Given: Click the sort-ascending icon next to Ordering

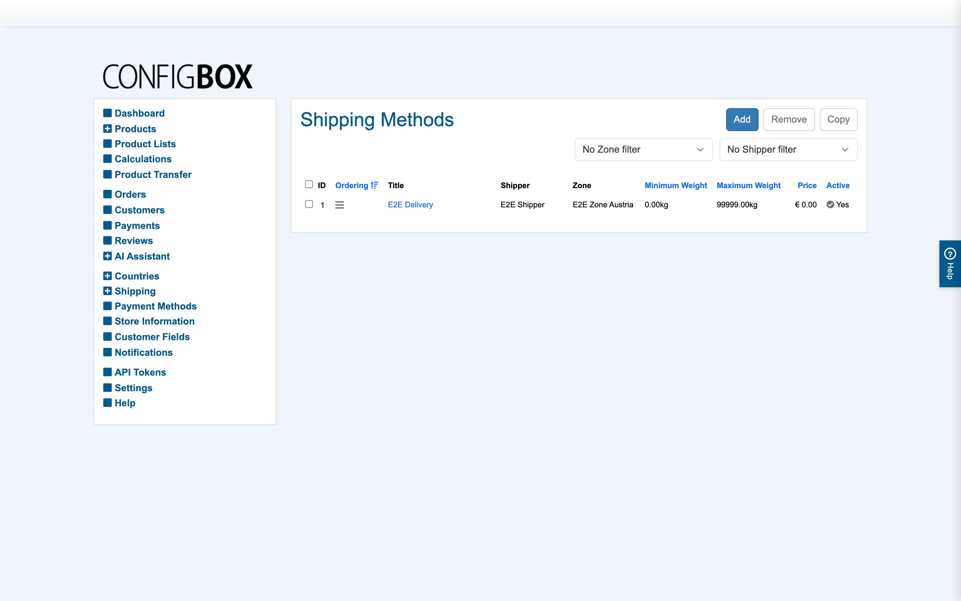Looking at the screenshot, I should tap(374, 185).
